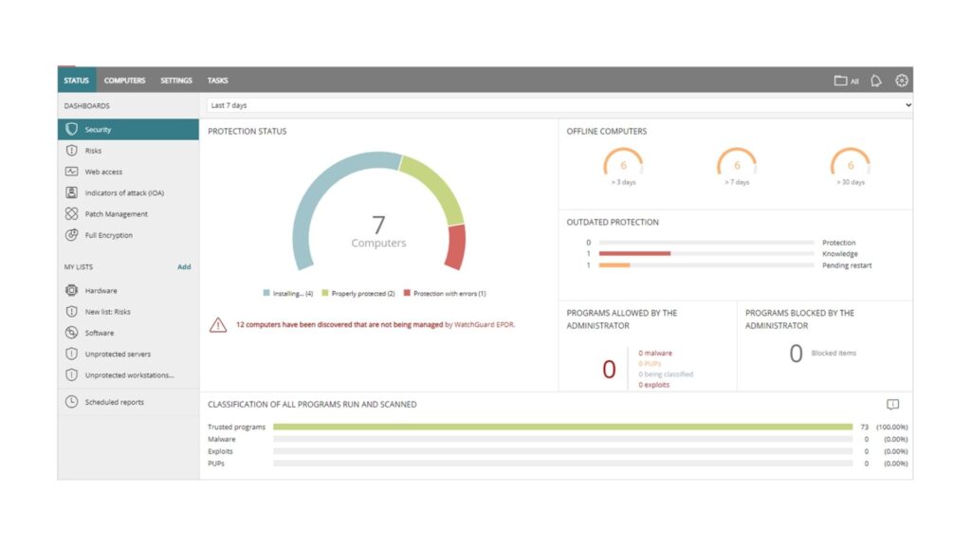The height and width of the screenshot is (546, 971).
Task: Open notifications bell icon in header
Action: (x=876, y=81)
